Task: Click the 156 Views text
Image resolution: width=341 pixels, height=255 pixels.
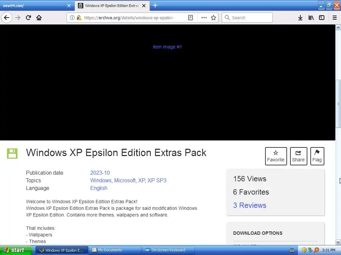Action: point(250,179)
